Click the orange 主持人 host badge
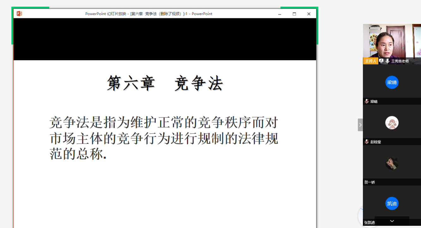Viewport: 421px width, 228px height. pos(370,61)
